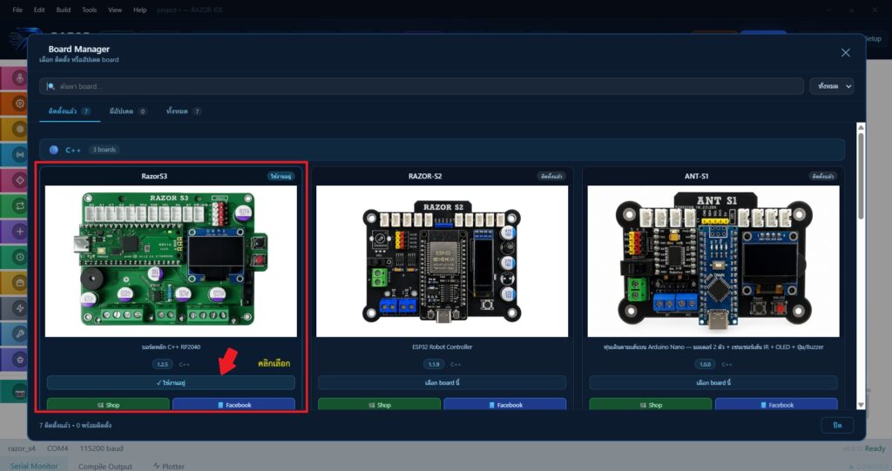This screenshot has width=892, height=471.
Task: Switch to the ติดตั้งแล้ว (installed) tab
Action: tap(70, 111)
